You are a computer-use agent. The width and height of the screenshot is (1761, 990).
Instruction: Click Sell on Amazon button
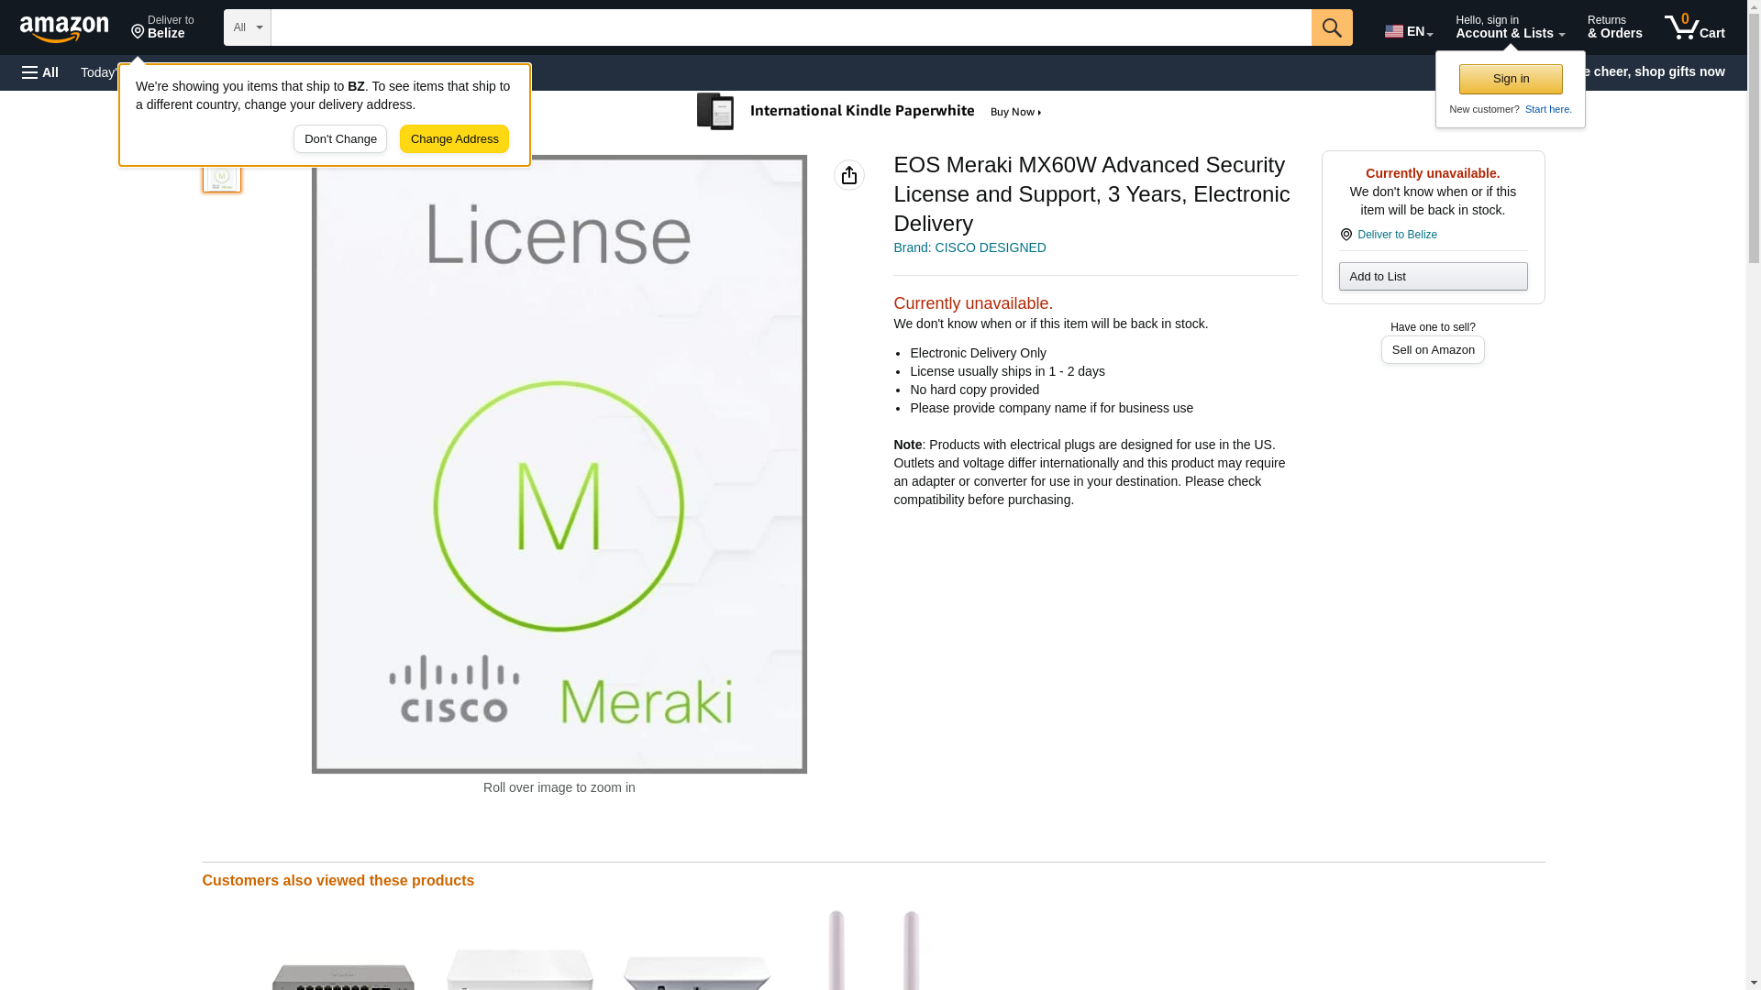click(x=1432, y=350)
